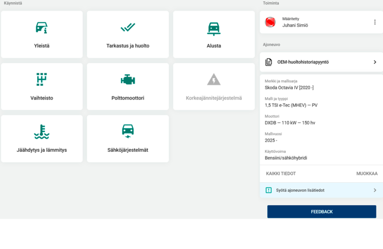Click the DXDB — 110 kW engine value
This screenshot has height=249, width=383.
290,123
